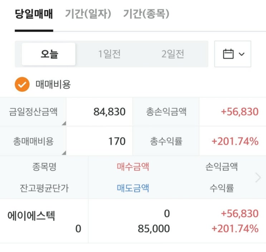Click the 수익률 column header
266x252 pixels.
pyautogui.click(x=222, y=188)
